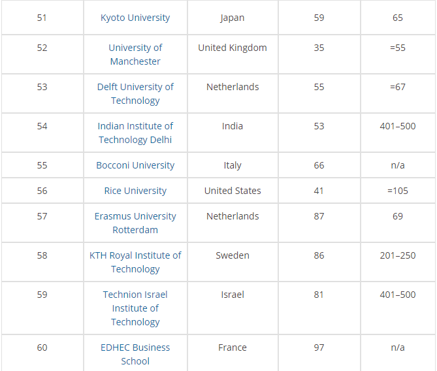Click the EDHEC Business School link
Image resolution: width=437 pixels, height=371 pixels.
(x=135, y=354)
